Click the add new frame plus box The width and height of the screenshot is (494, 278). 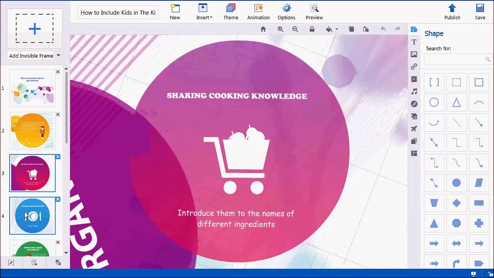click(35, 29)
